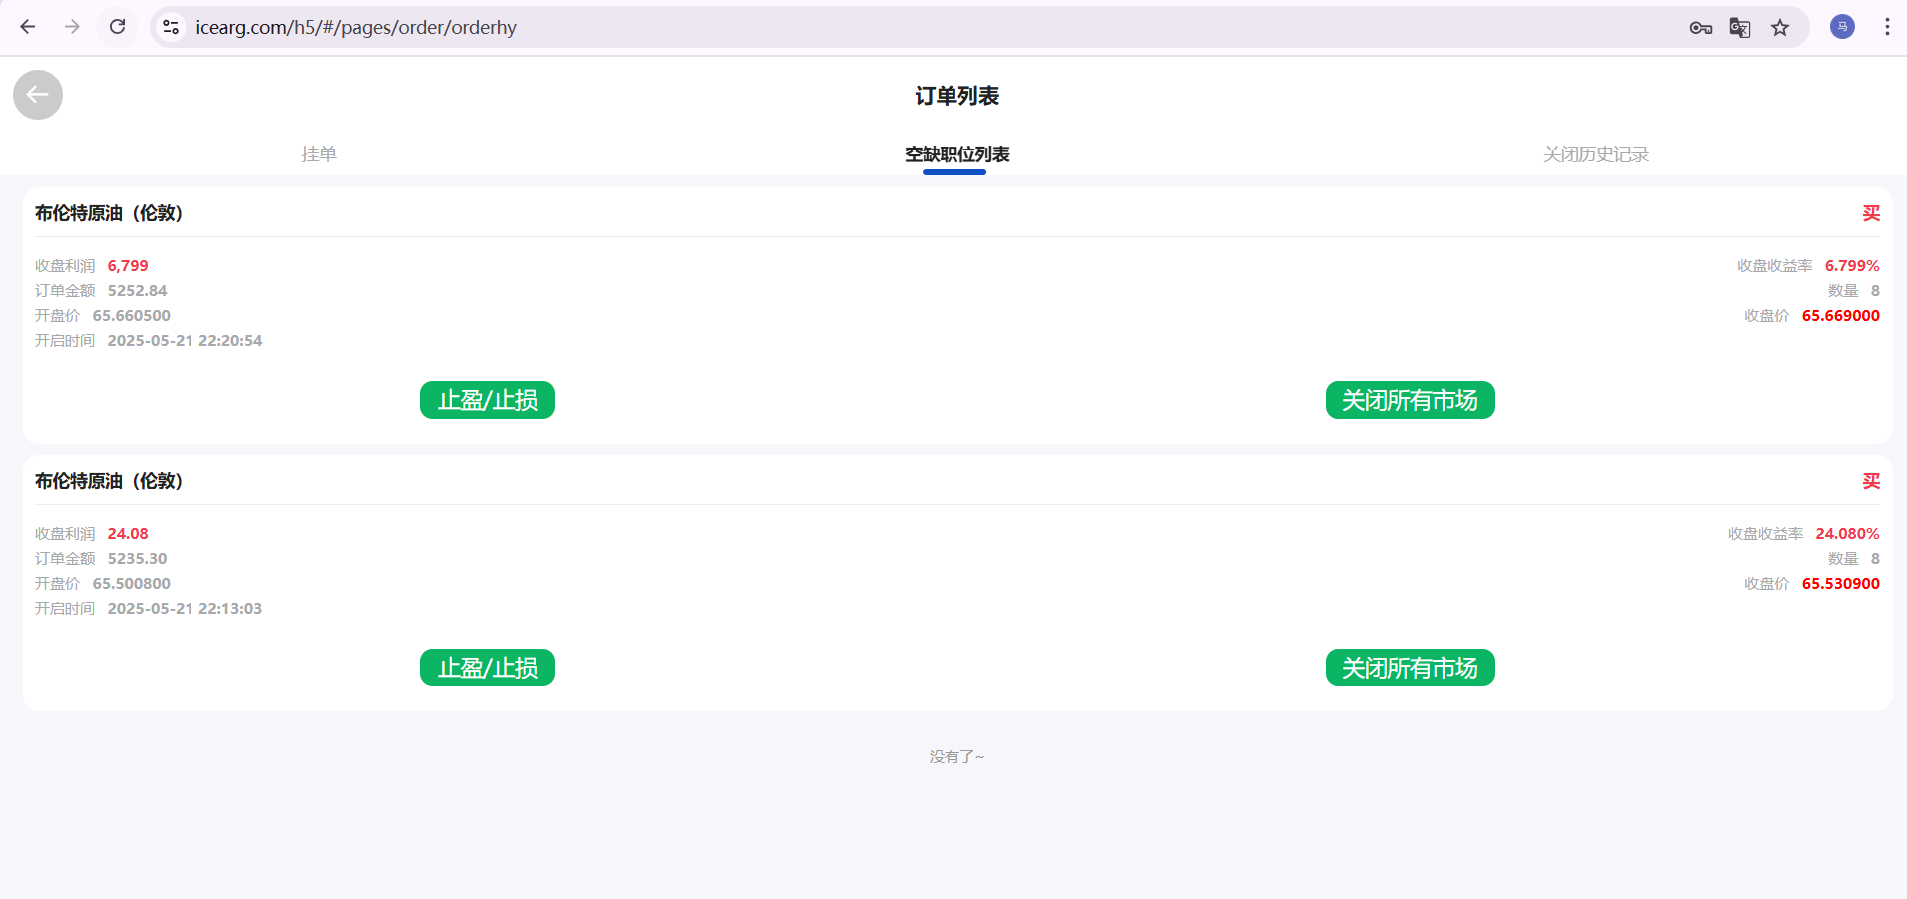Click the gray back arrow circle button

38,95
